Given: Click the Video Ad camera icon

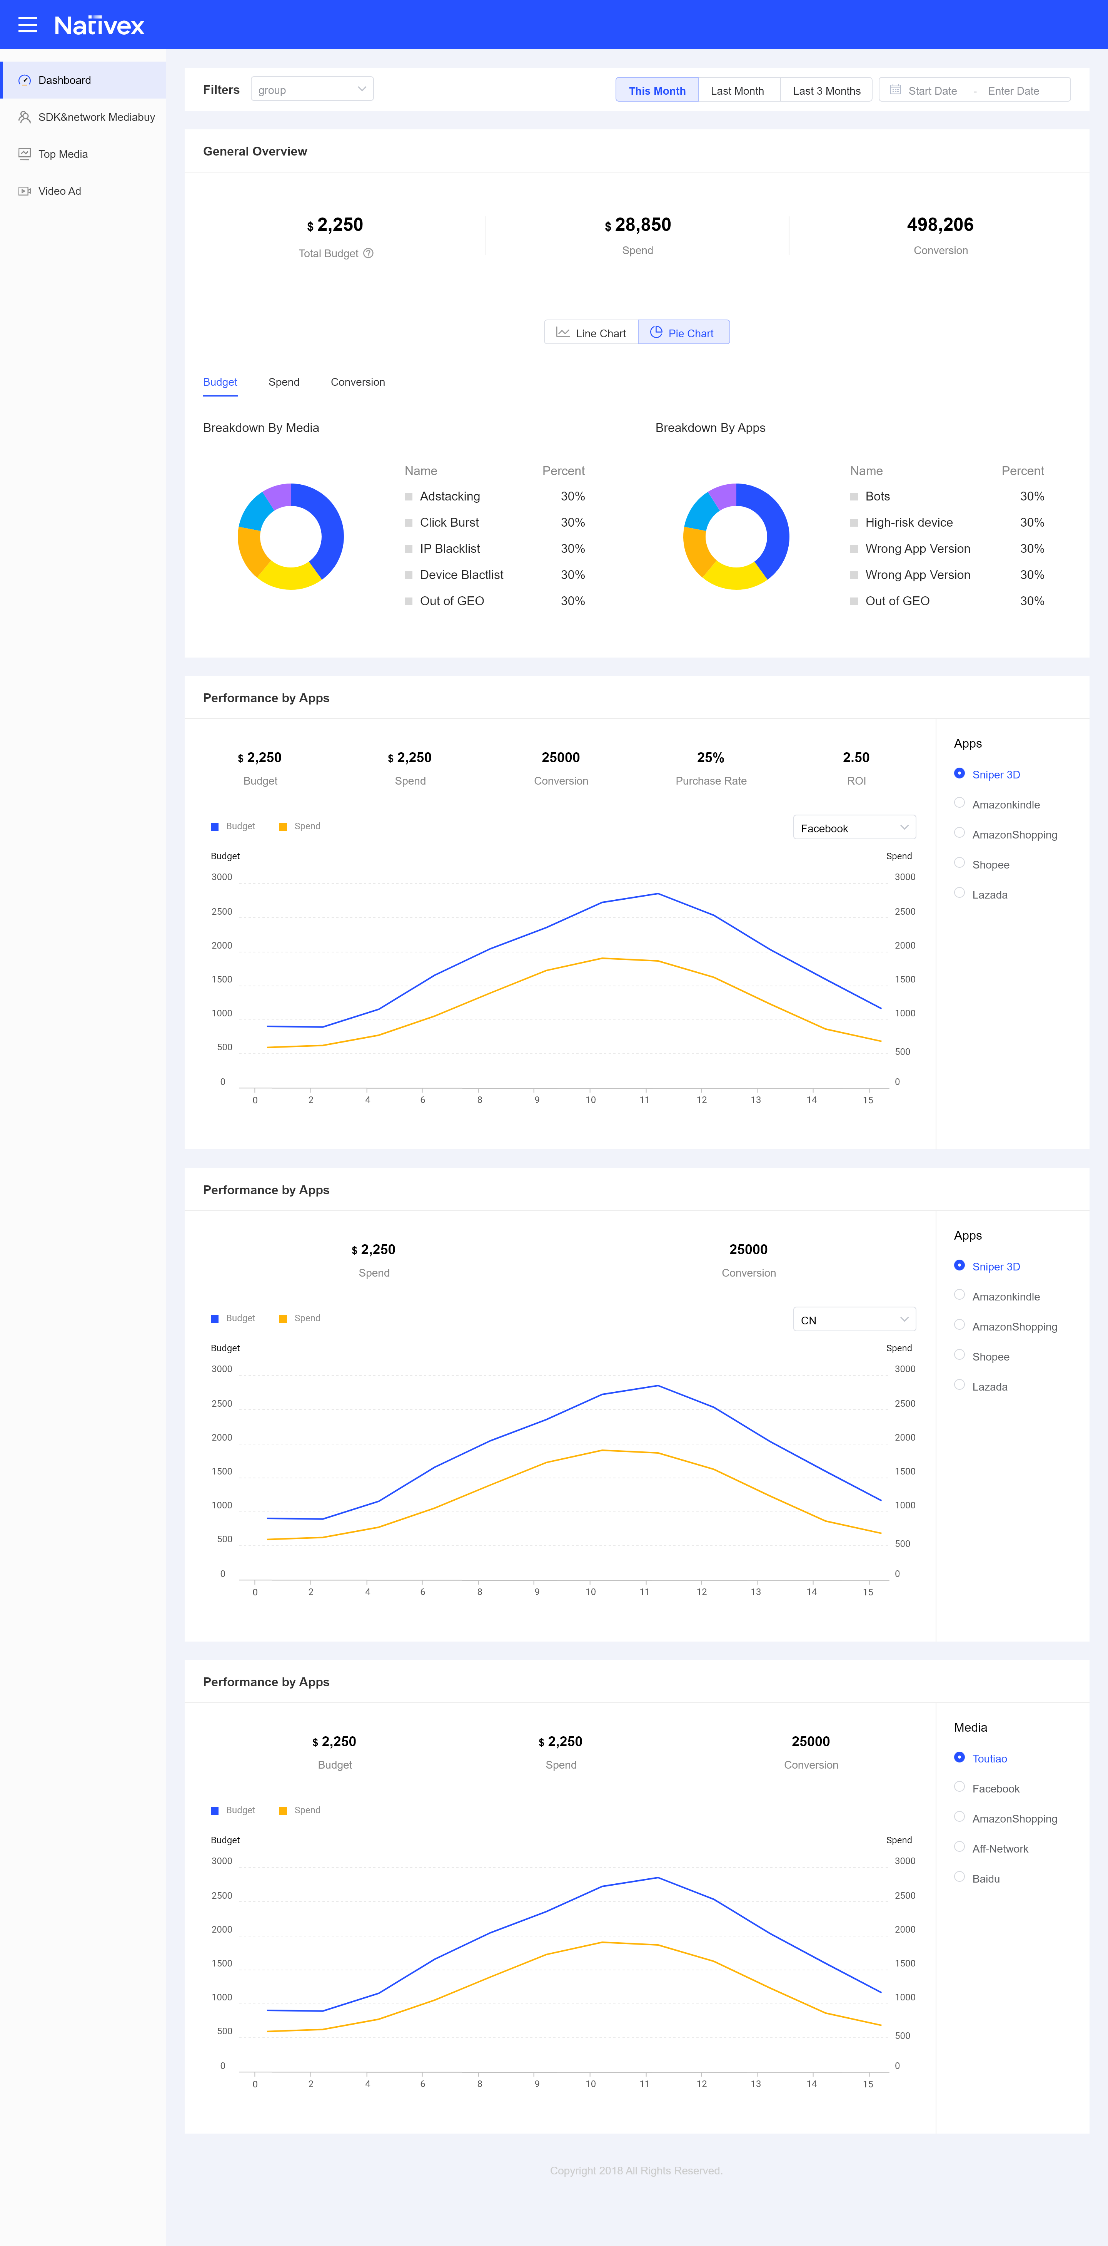Looking at the screenshot, I should tap(24, 191).
